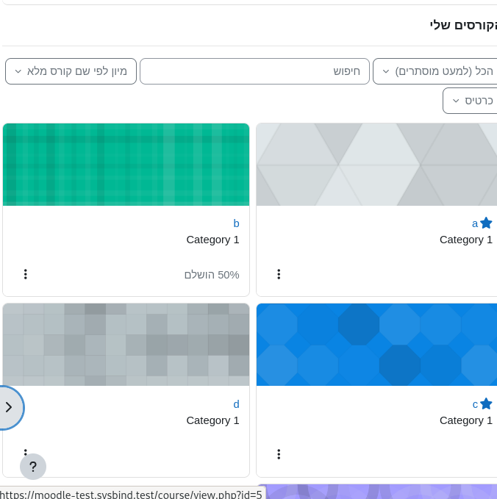This screenshot has height=499, width=497.
Task: Open course link a
Action: point(475,223)
